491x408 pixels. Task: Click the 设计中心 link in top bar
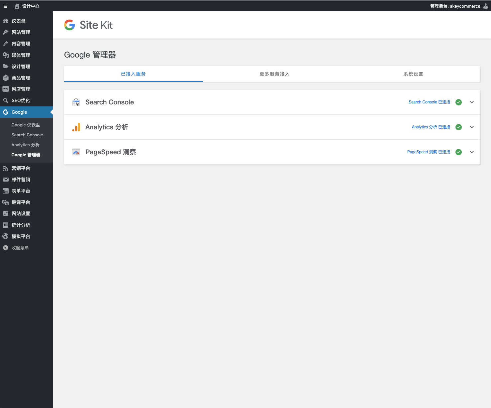(31, 6)
